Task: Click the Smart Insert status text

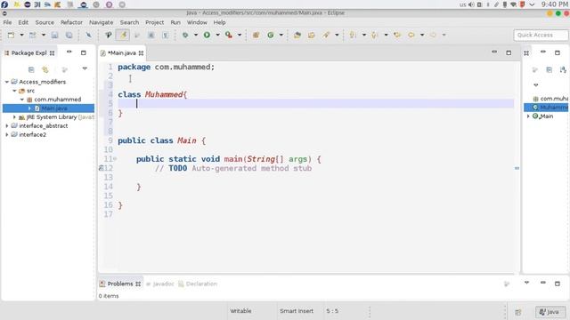Action: click(297, 311)
